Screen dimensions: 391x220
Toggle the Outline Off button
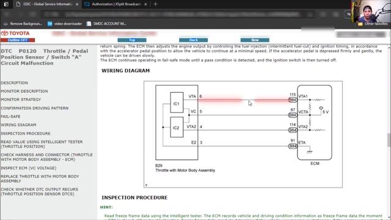18,40
